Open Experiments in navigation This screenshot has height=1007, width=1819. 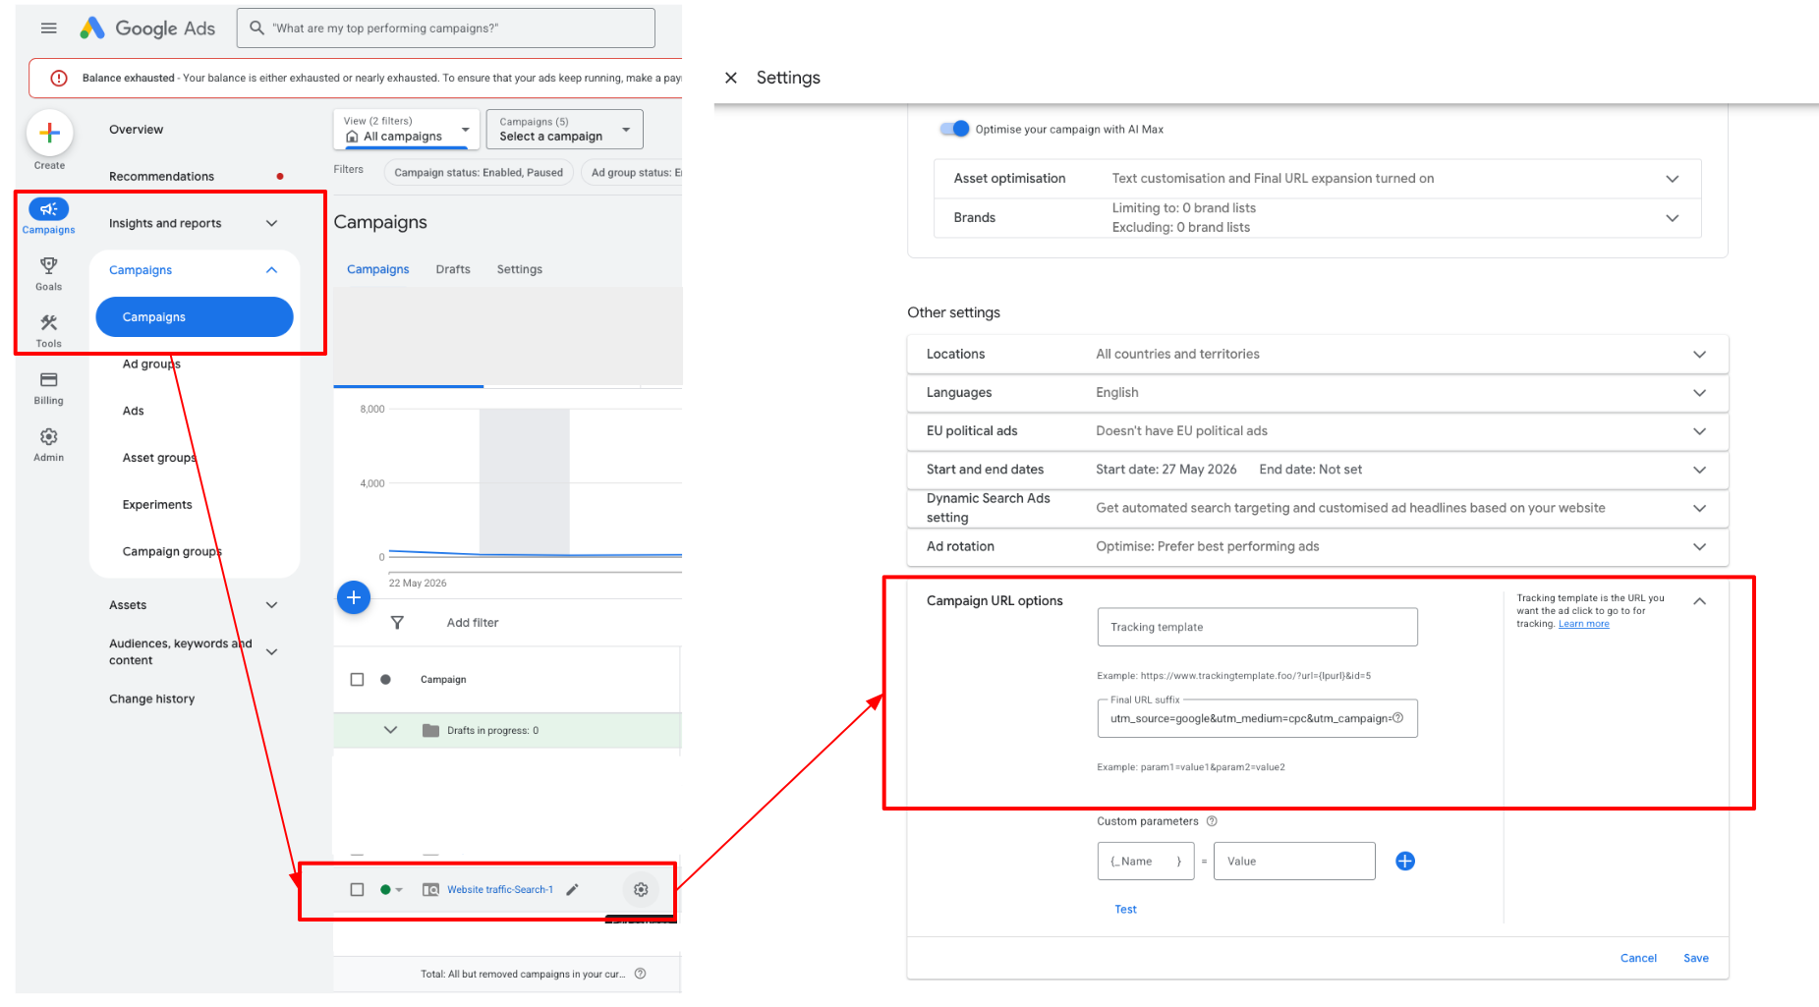[x=157, y=505]
